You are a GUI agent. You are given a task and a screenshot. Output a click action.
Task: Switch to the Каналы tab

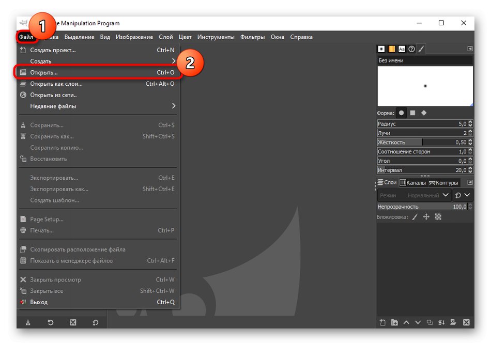coord(413,182)
